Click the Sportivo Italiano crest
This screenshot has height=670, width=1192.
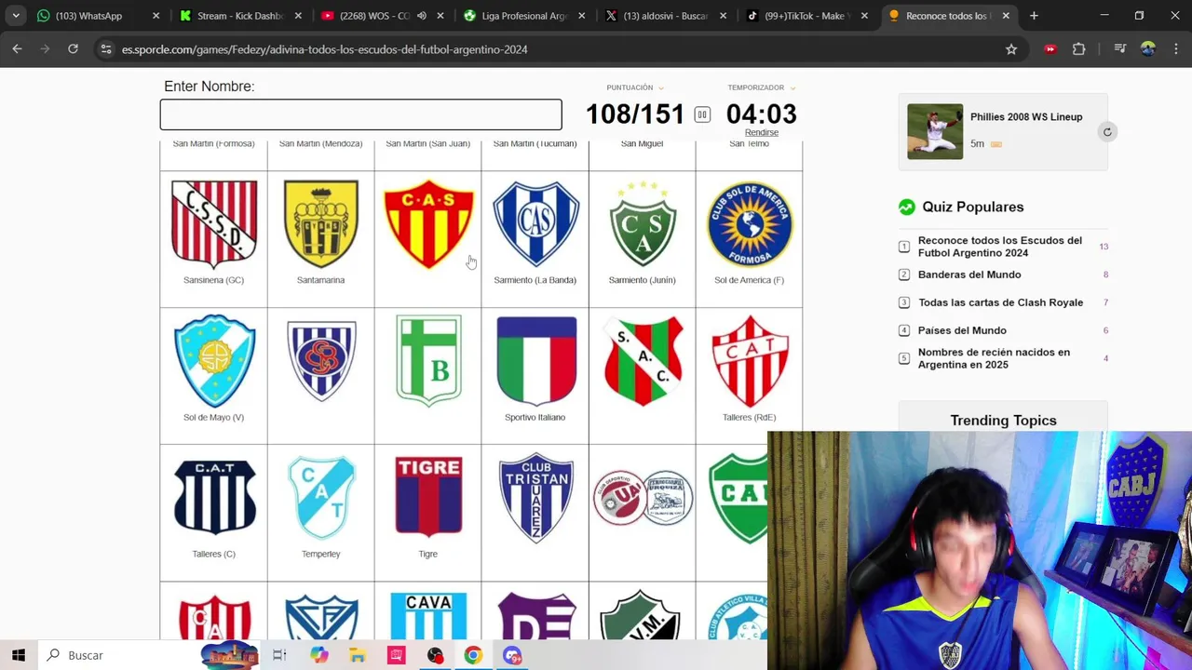(x=535, y=361)
